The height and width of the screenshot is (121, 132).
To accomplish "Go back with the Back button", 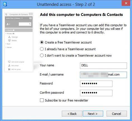I will click(x=72, y=114).
